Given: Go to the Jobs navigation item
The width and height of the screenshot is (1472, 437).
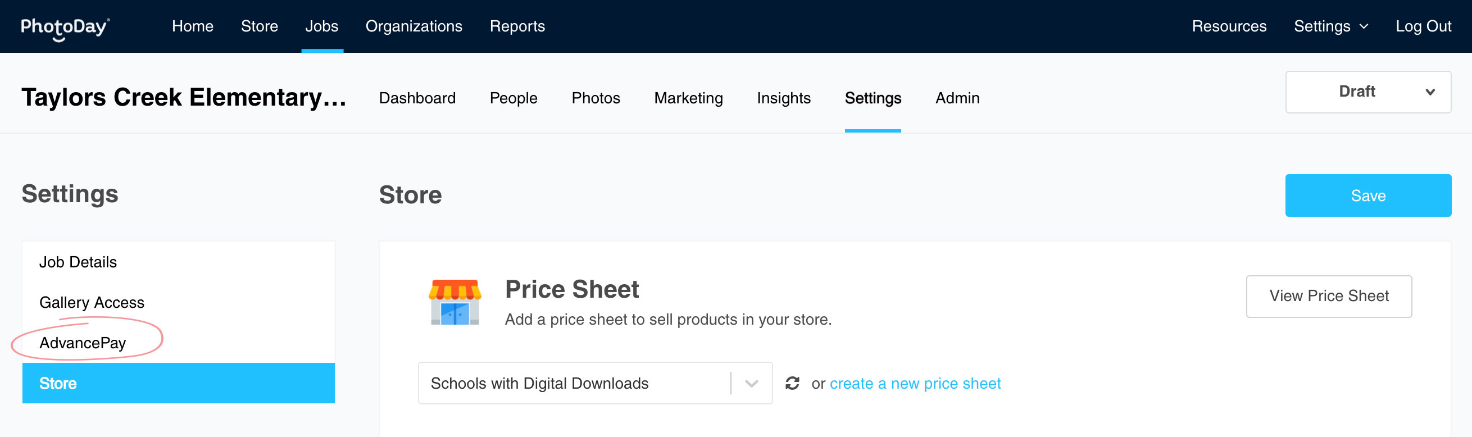Looking at the screenshot, I should (x=322, y=26).
